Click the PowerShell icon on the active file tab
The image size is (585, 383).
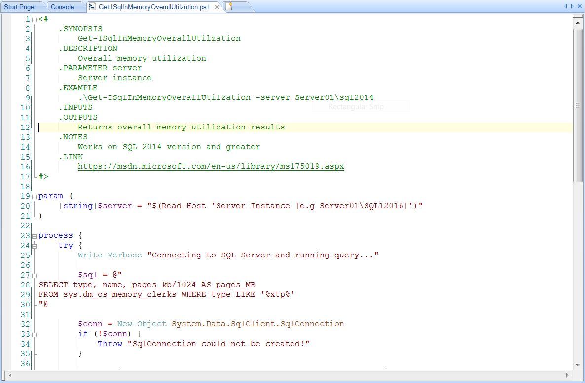click(93, 7)
